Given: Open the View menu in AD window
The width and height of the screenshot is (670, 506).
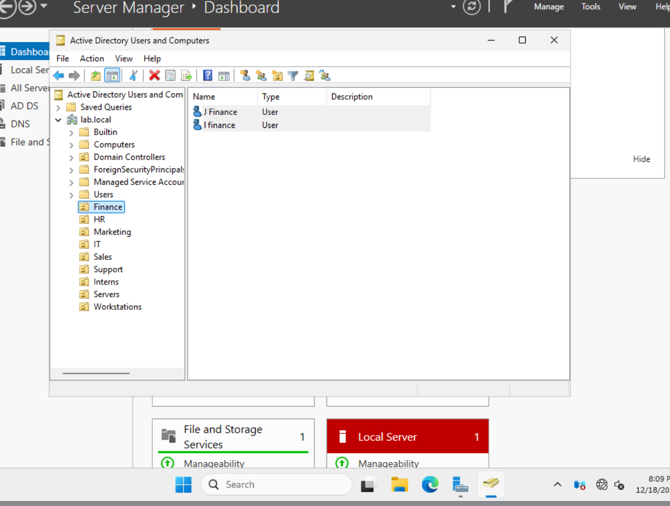Looking at the screenshot, I should point(123,58).
